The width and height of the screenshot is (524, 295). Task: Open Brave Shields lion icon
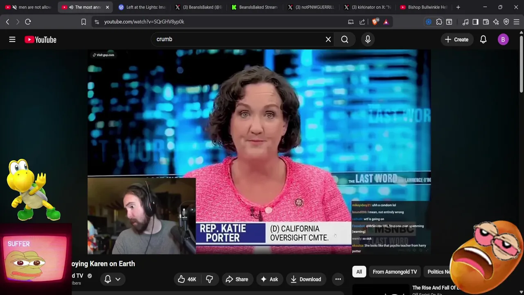(x=375, y=22)
